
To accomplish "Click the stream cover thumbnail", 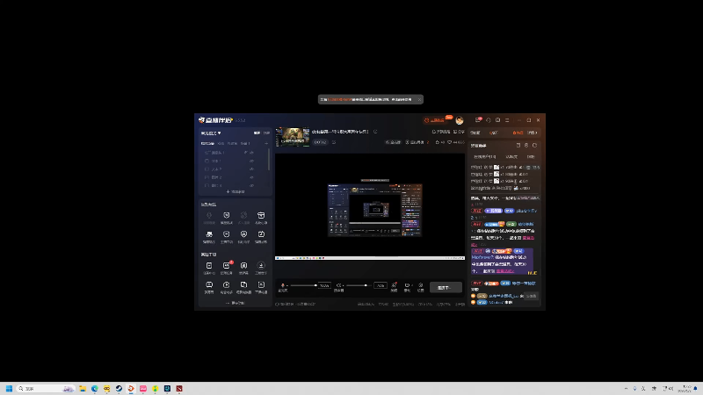I will point(293,137).
